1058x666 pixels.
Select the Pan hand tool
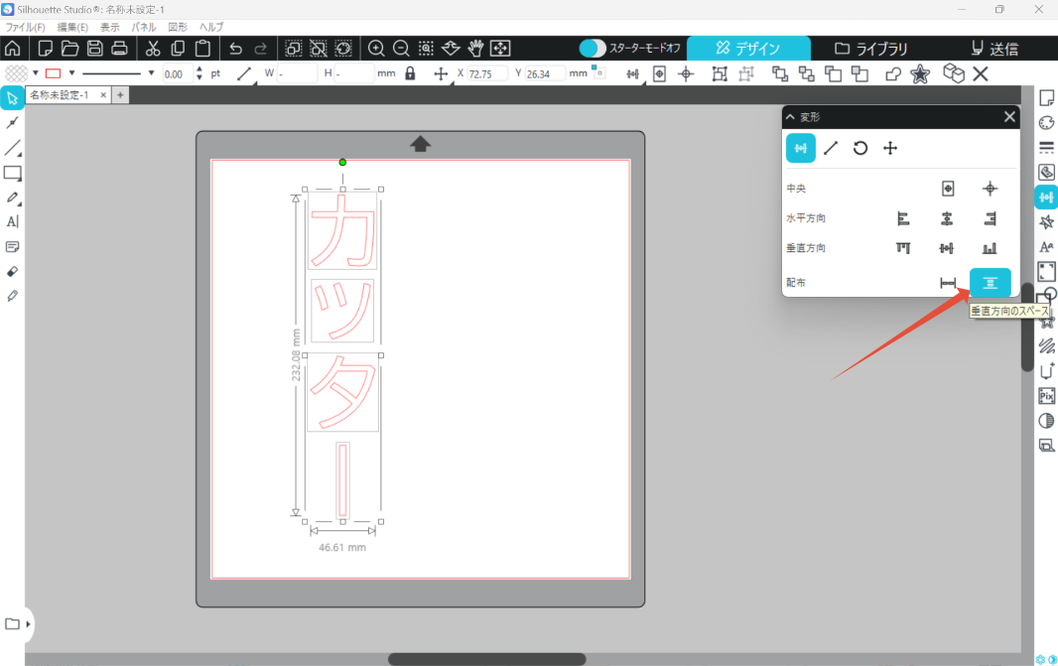475,49
